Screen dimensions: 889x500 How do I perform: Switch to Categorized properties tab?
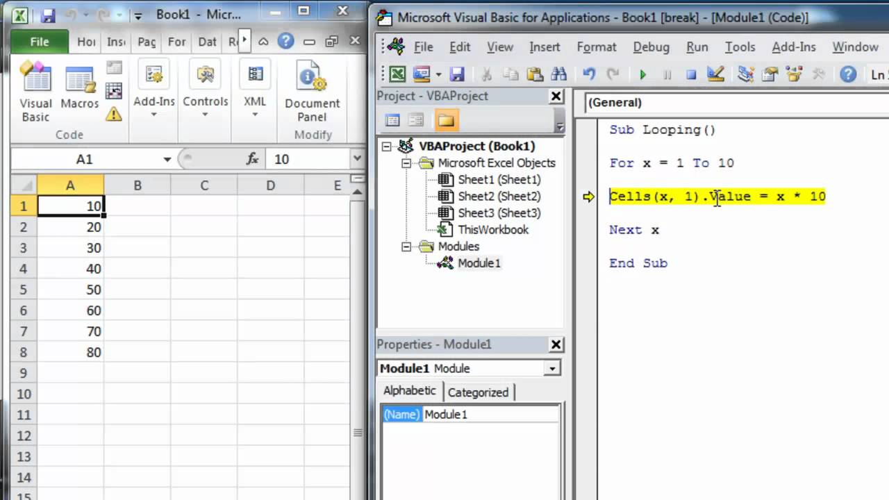coord(478,392)
